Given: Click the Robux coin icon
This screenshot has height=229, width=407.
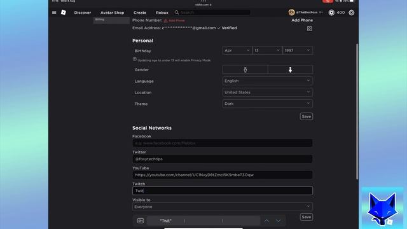Looking at the screenshot, I should pyautogui.click(x=331, y=13).
